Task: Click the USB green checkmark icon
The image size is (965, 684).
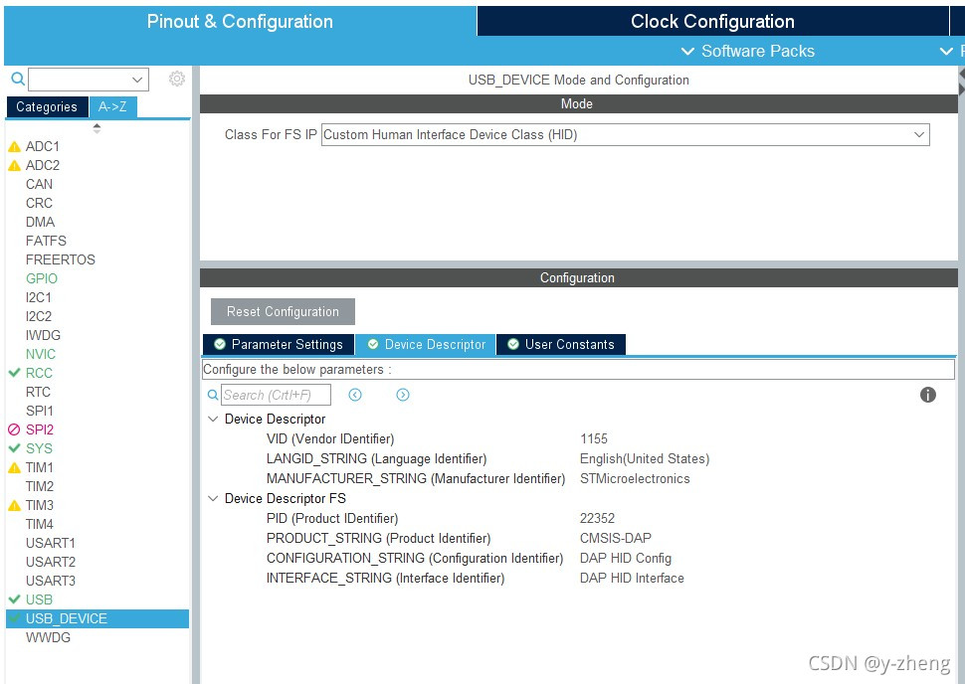Action: click(14, 599)
